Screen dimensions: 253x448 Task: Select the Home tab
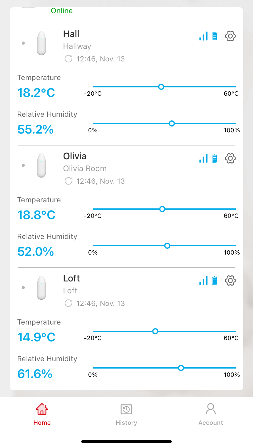42,414
